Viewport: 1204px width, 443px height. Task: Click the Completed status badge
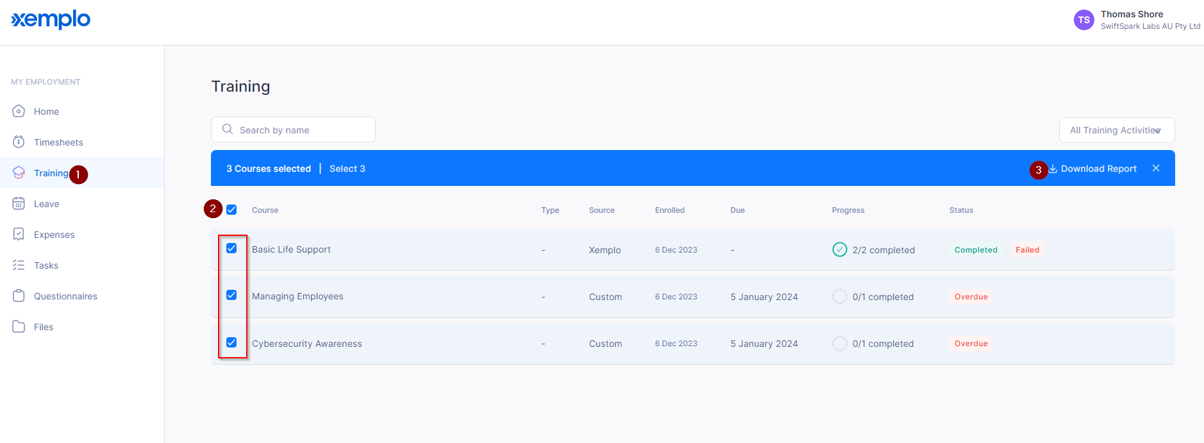(976, 250)
